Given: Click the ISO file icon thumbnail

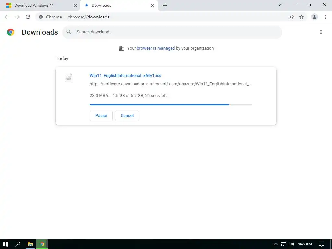Looking at the screenshot, I should click(x=68, y=77).
